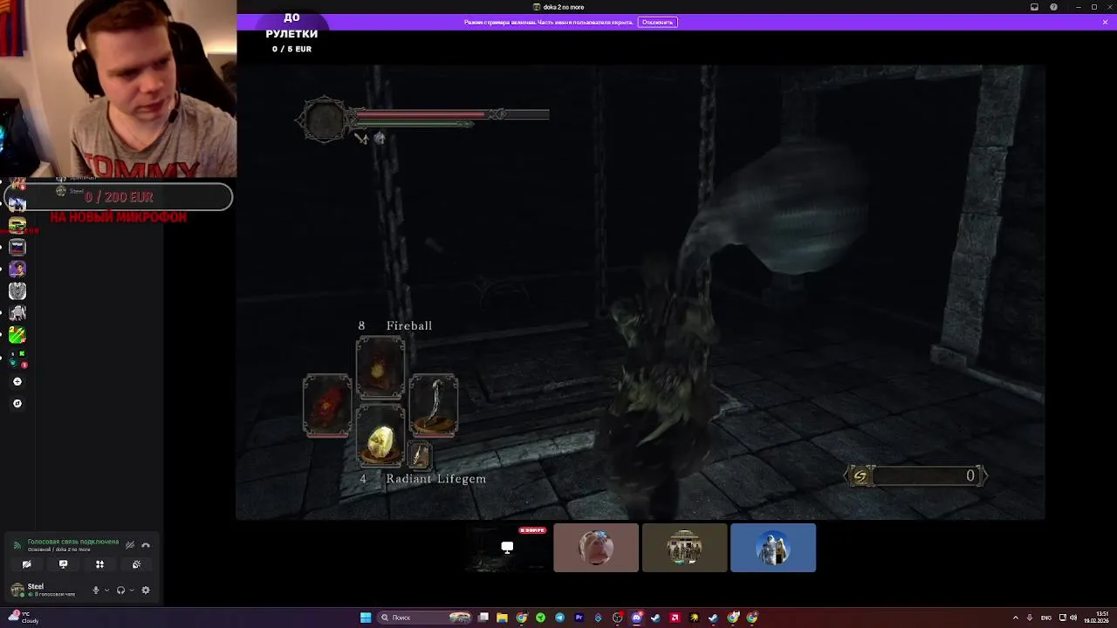Open Discord user settings gear
Viewport: 1117px width, 628px height.
[x=146, y=590]
